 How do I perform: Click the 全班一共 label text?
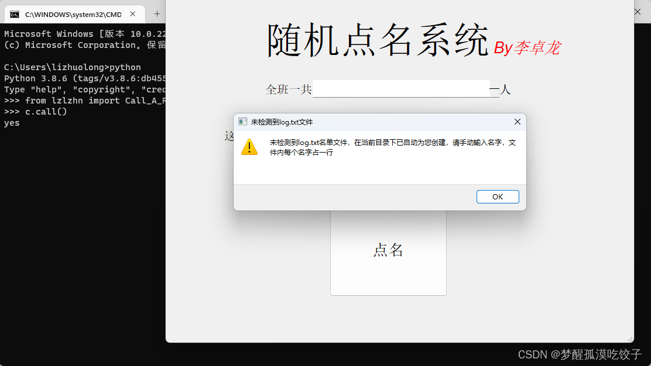pyautogui.click(x=289, y=89)
